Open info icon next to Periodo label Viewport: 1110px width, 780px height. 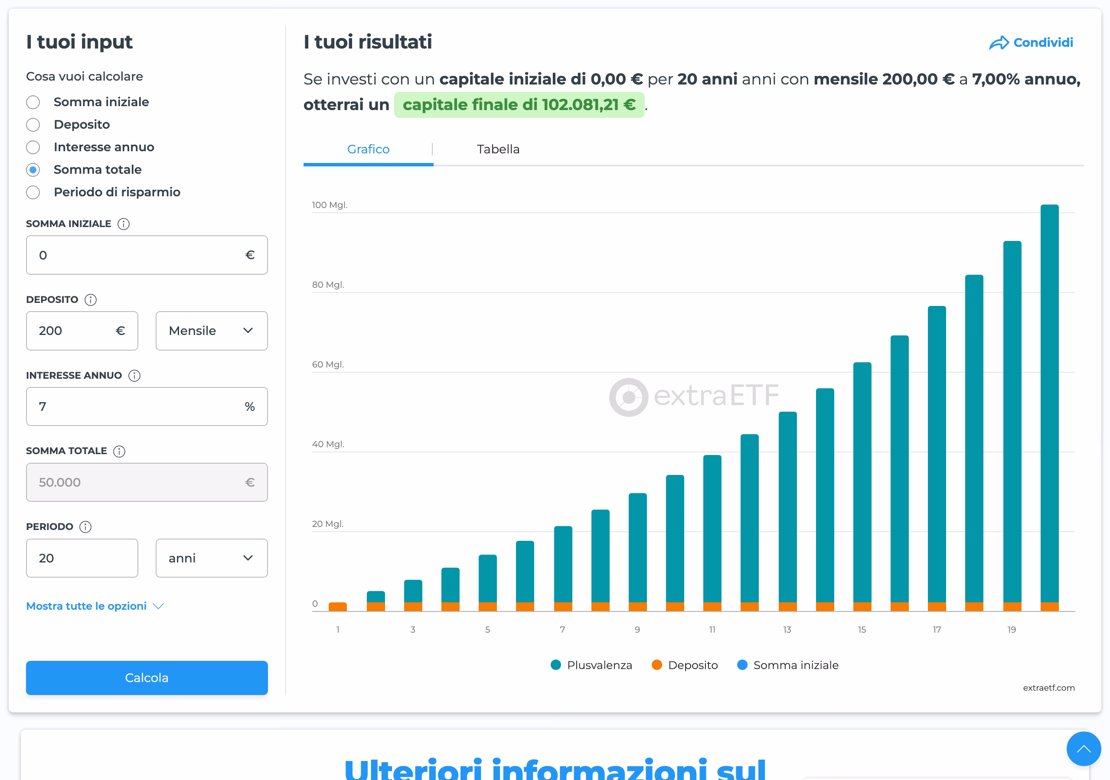pyautogui.click(x=85, y=527)
